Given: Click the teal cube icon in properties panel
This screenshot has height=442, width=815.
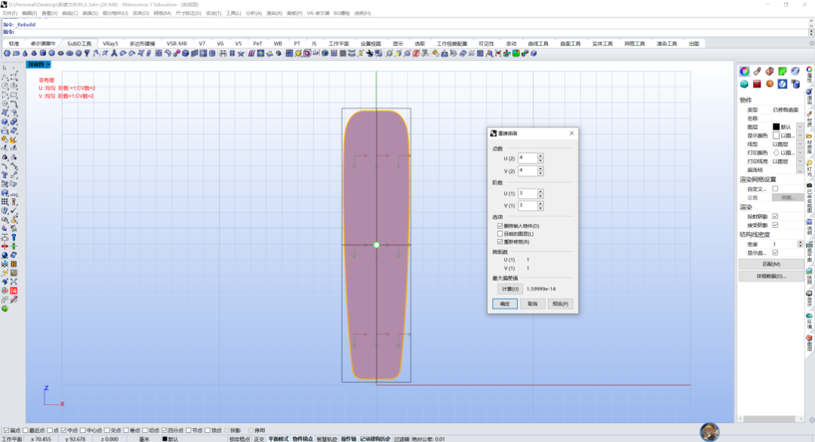Looking at the screenshot, I should (x=744, y=84).
